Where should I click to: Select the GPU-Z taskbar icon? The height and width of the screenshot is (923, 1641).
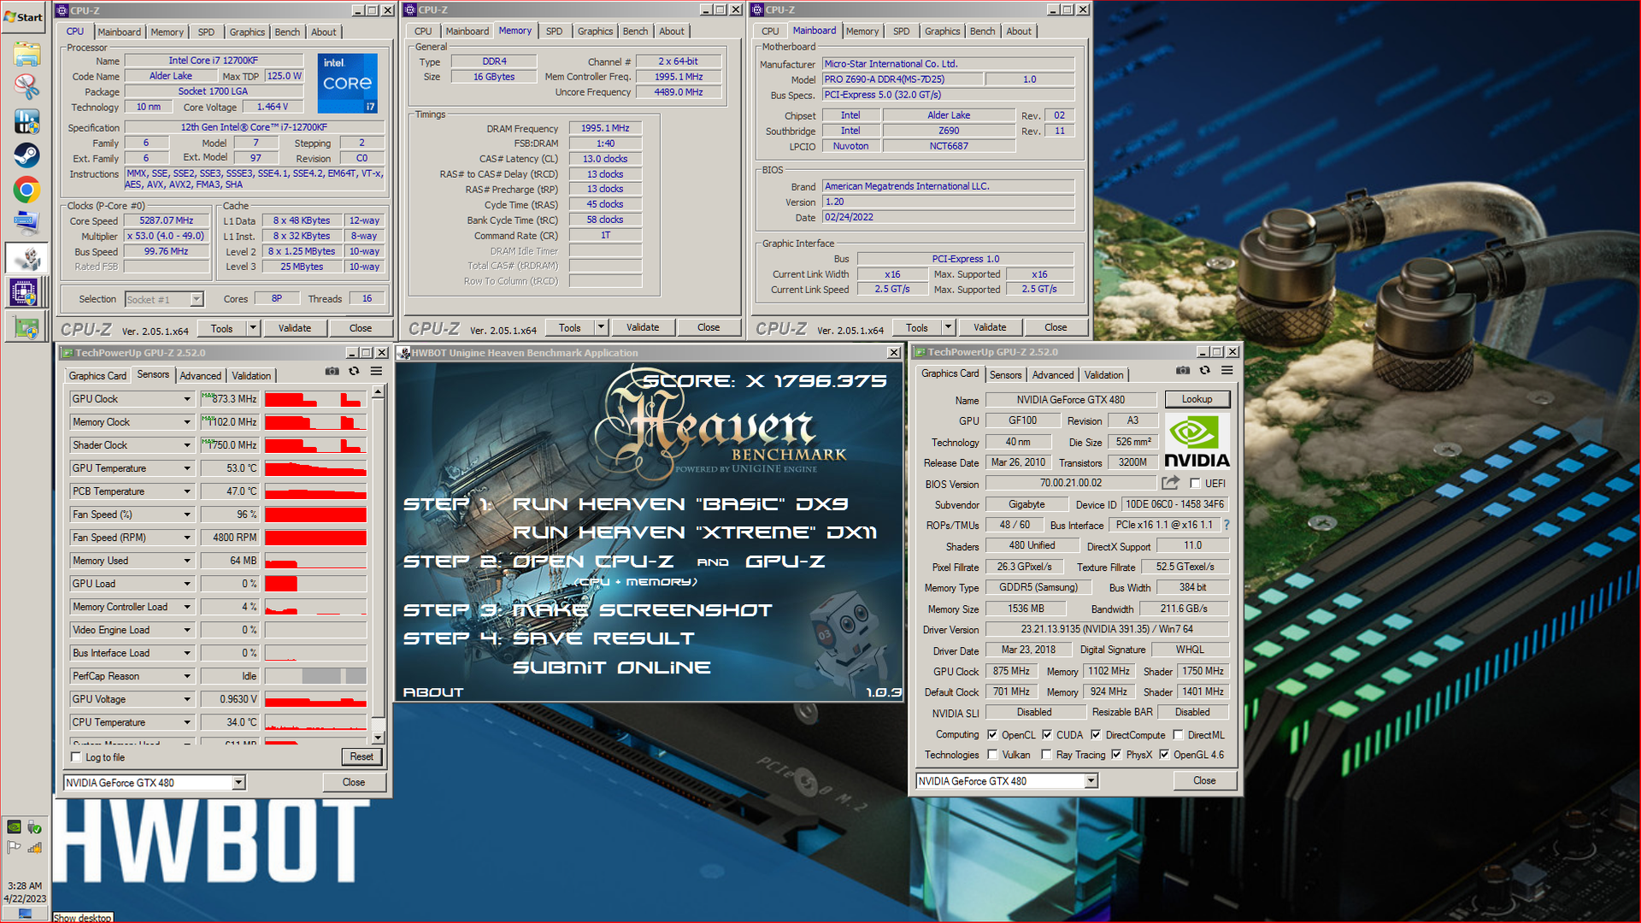point(26,326)
